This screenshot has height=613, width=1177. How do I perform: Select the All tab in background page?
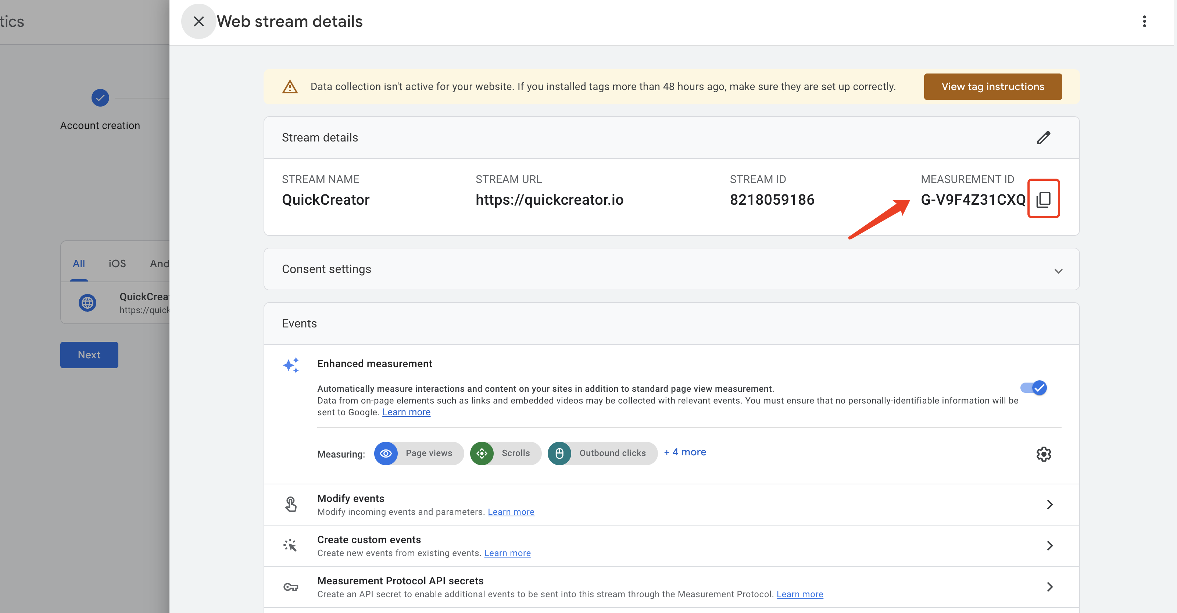[79, 264]
